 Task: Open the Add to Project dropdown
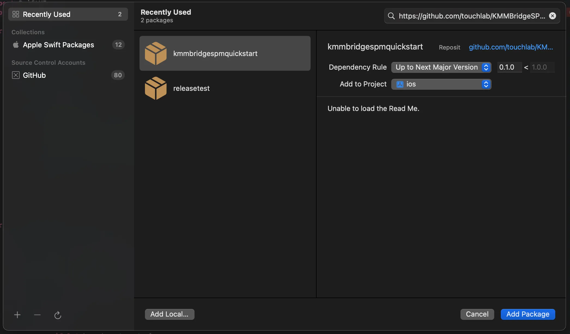(x=441, y=84)
